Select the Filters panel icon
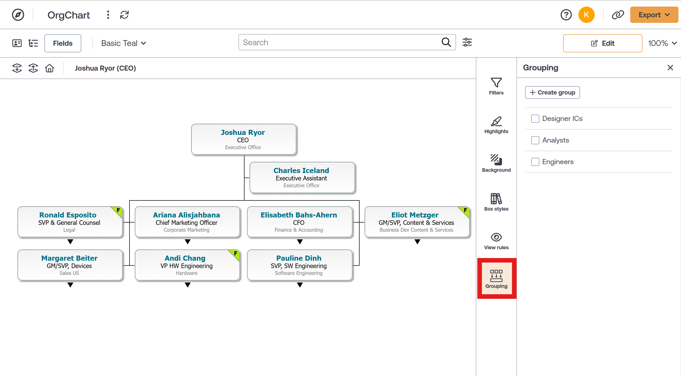Screen dimensions: 681x376 (x=496, y=86)
